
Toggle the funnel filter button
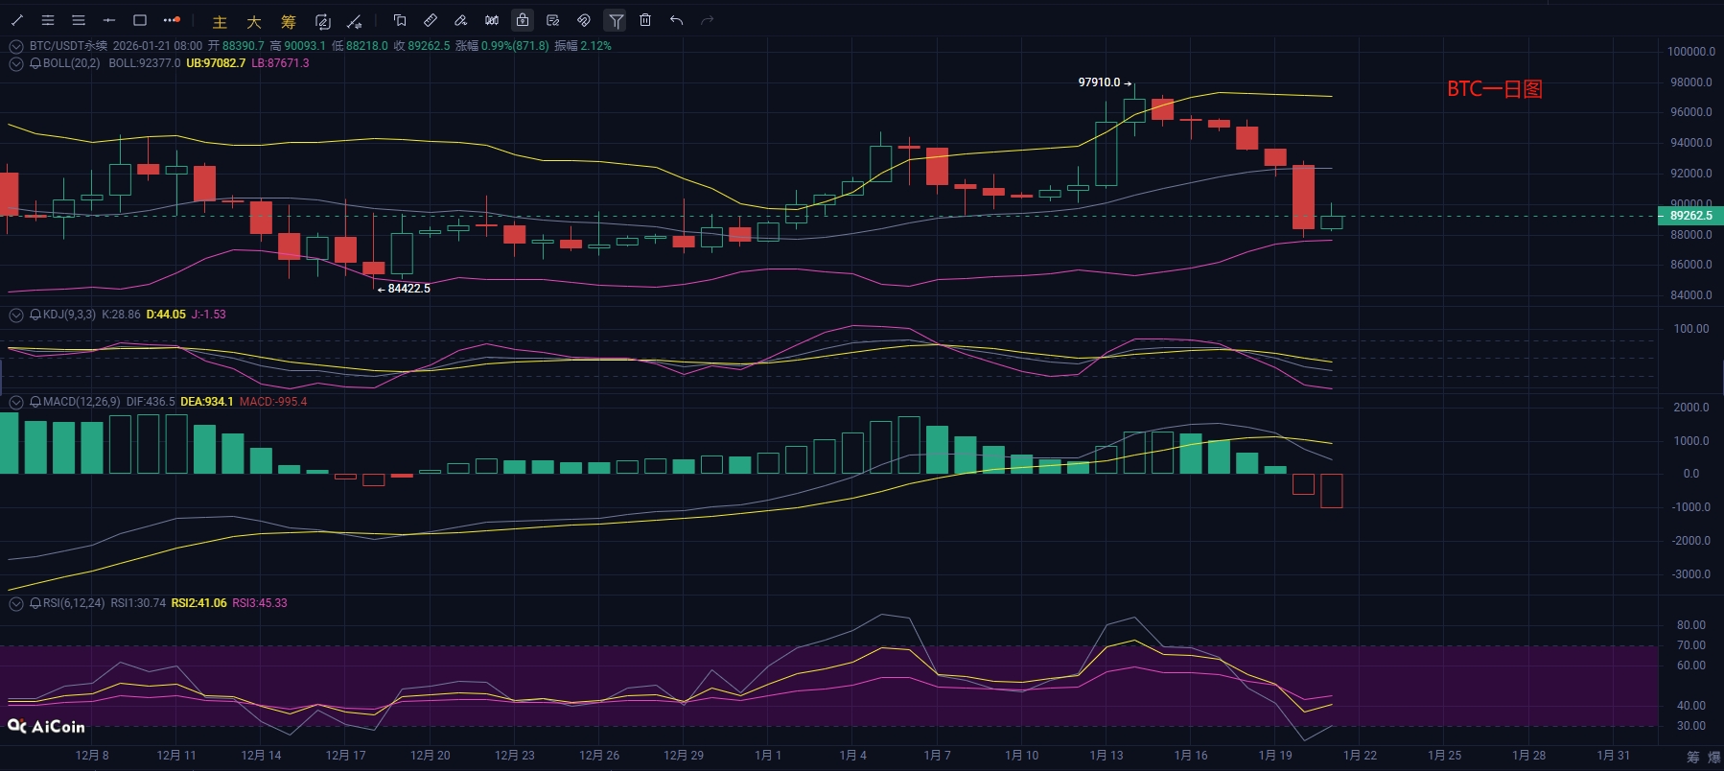(x=616, y=20)
